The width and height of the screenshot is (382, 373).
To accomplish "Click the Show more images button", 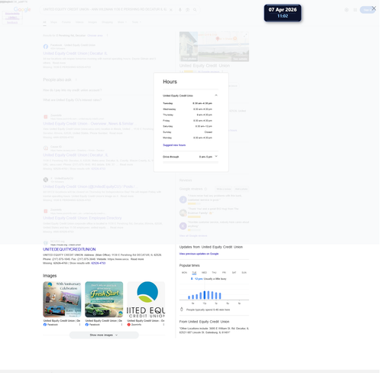I will tap(104, 335).
